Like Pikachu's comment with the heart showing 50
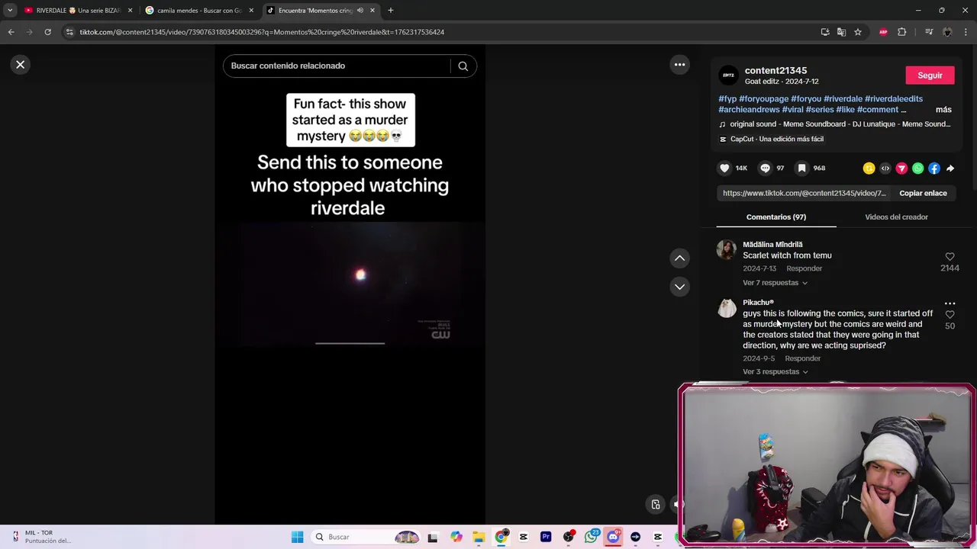The height and width of the screenshot is (549, 977). click(950, 314)
